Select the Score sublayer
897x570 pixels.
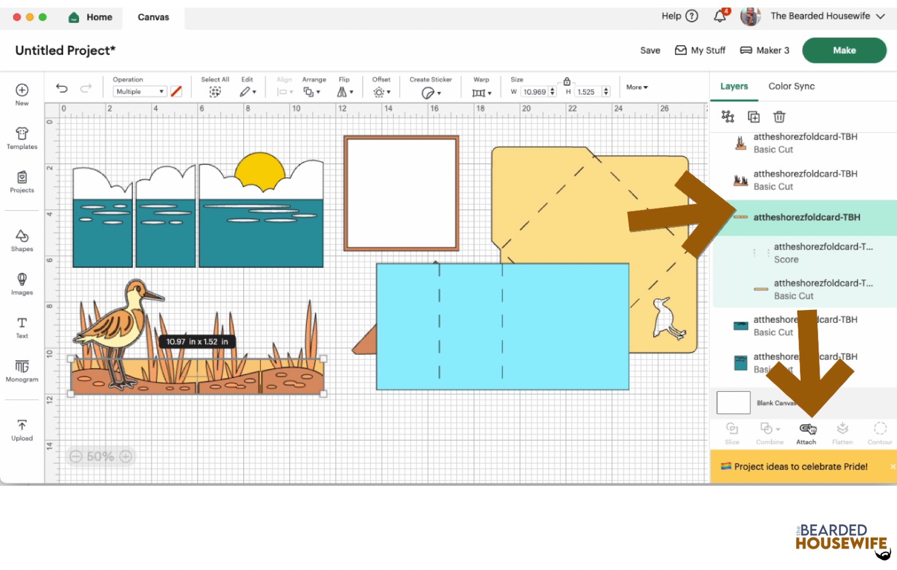(x=804, y=253)
